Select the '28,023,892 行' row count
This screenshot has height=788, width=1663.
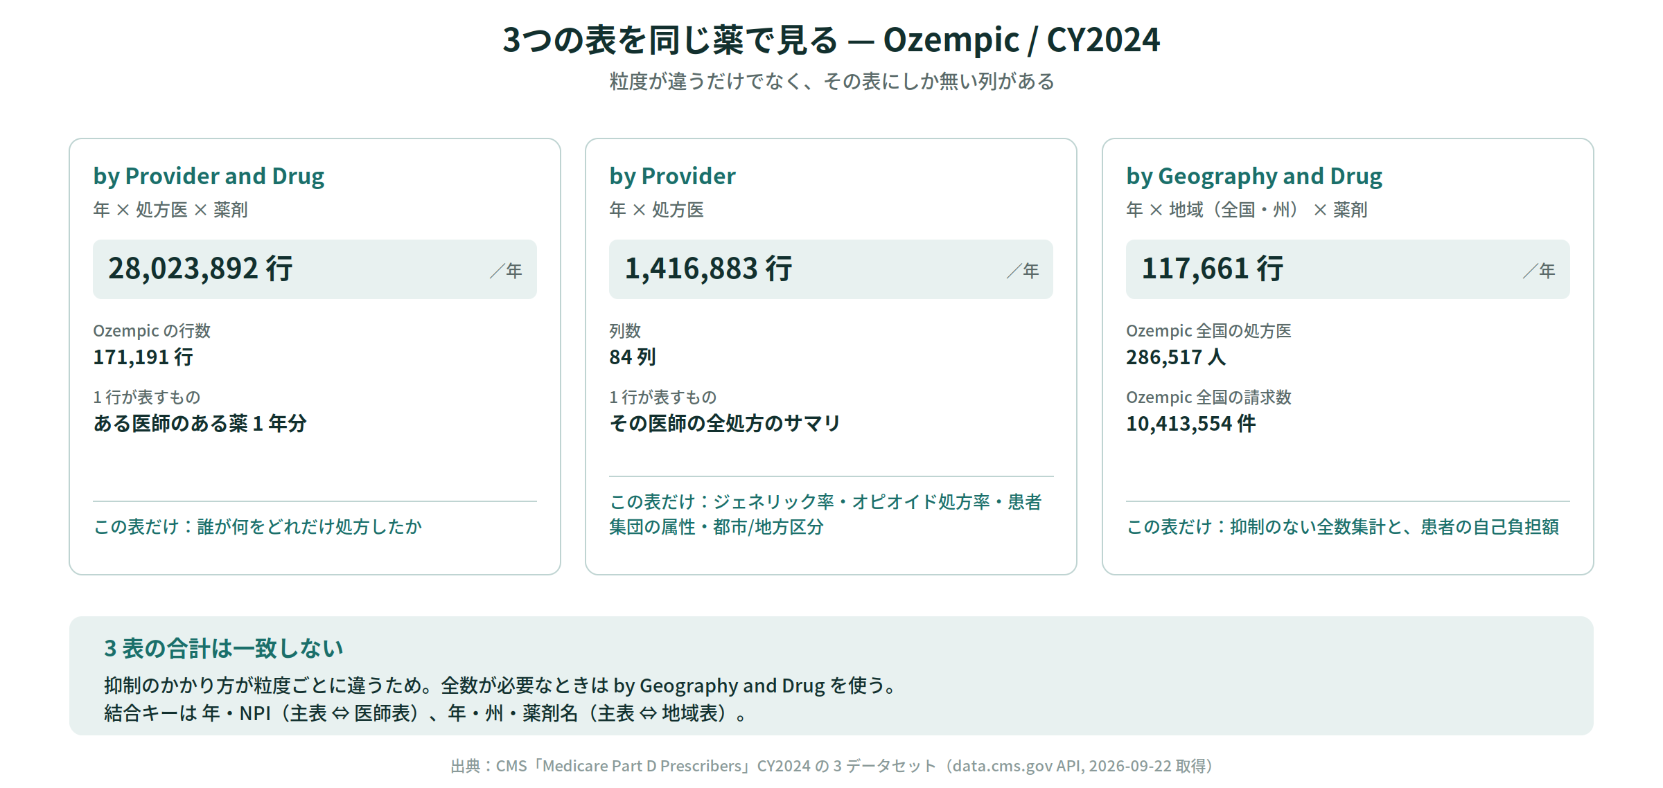click(200, 269)
